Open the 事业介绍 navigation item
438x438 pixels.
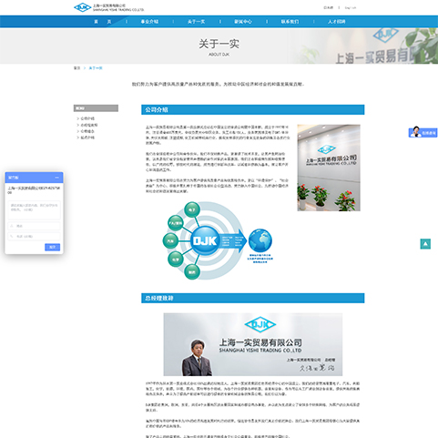point(149,22)
